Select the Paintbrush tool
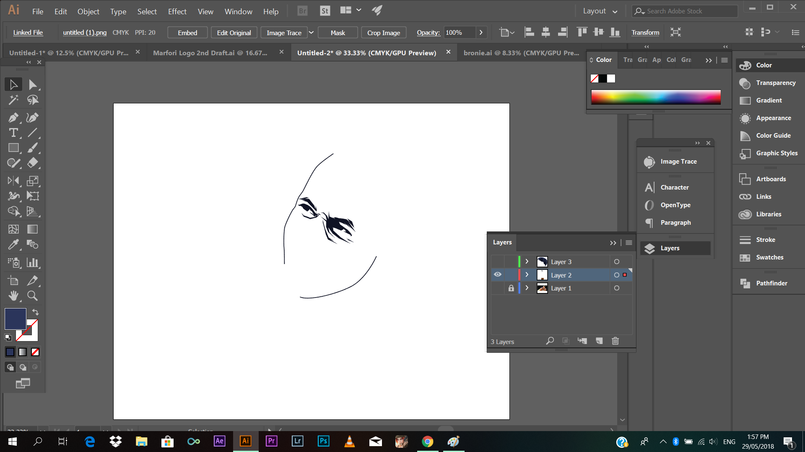This screenshot has width=805, height=452. 33,148
